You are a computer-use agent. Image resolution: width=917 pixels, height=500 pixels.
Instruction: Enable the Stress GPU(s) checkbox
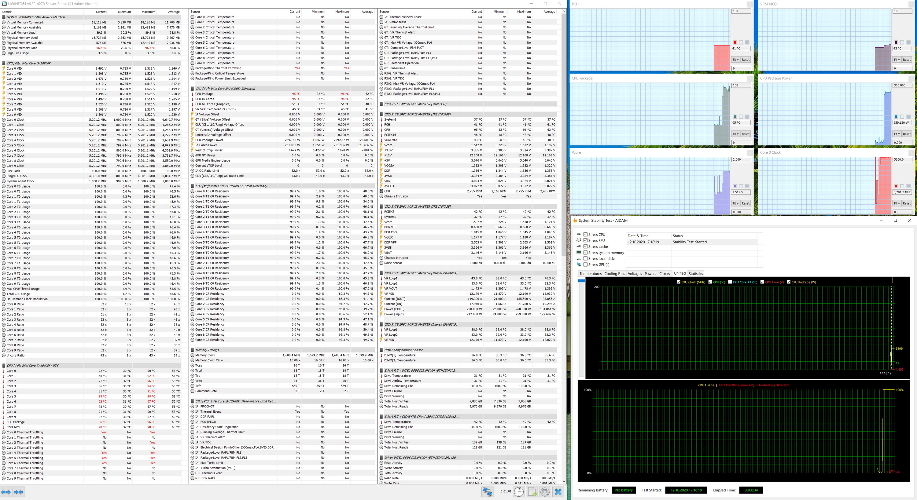[586, 265]
